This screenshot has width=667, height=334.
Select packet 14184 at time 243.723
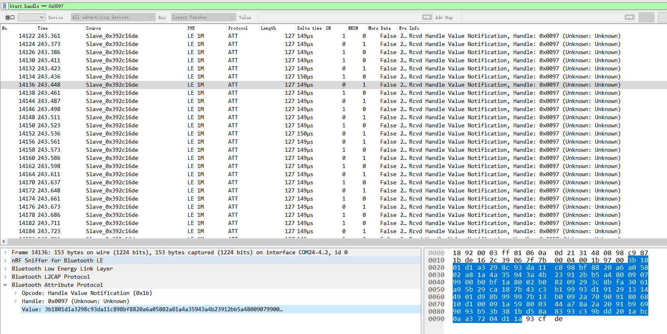(x=333, y=231)
